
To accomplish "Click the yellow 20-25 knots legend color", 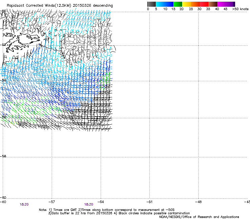I will click(x=186, y=4).
